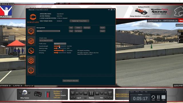Adjust the Damping slider
This screenshot has width=183, height=103.
coord(60,53)
